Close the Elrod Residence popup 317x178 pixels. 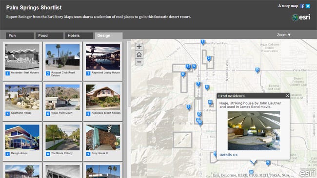click(x=287, y=96)
